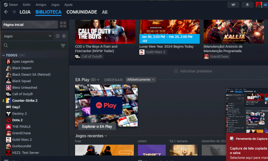Click the Dota 2 game icon

click(x=8, y=120)
